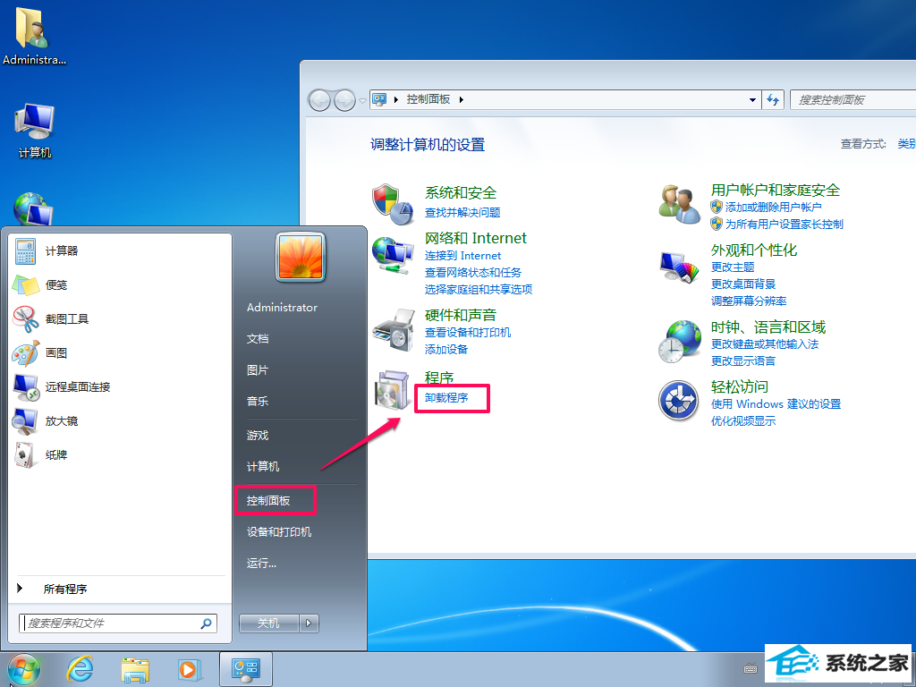Open Administrator in Start menu right pane
916x687 pixels.
(282, 308)
